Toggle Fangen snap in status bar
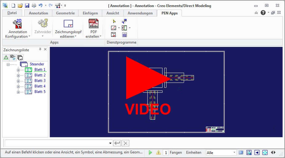 [x=176, y=152]
